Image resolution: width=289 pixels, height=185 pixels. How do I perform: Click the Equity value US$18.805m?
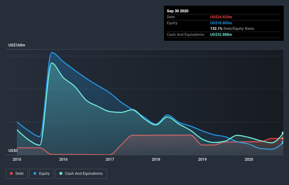click(221, 23)
